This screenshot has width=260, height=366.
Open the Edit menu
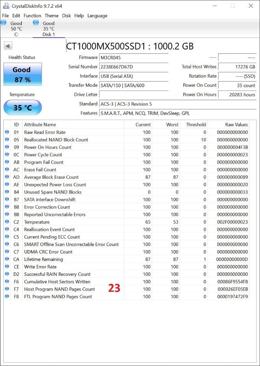pyautogui.click(x=16, y=16)
